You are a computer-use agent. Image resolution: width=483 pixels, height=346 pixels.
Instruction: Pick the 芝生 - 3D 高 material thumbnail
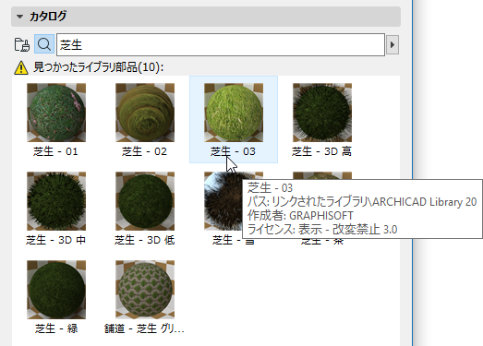pyautogui.click(x=322, y=113)
